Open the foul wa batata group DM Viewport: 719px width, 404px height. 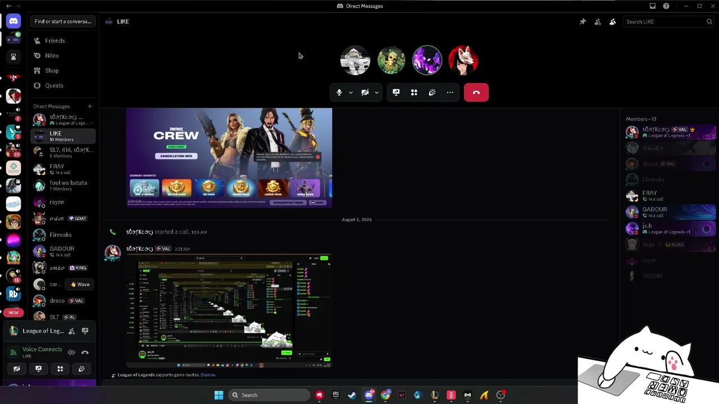(63, 185)
